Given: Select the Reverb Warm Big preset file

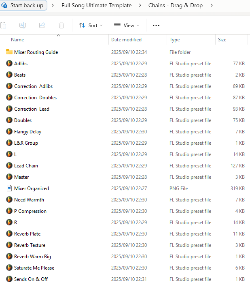Looking at the screenshot, I should (x=32, y=257).
